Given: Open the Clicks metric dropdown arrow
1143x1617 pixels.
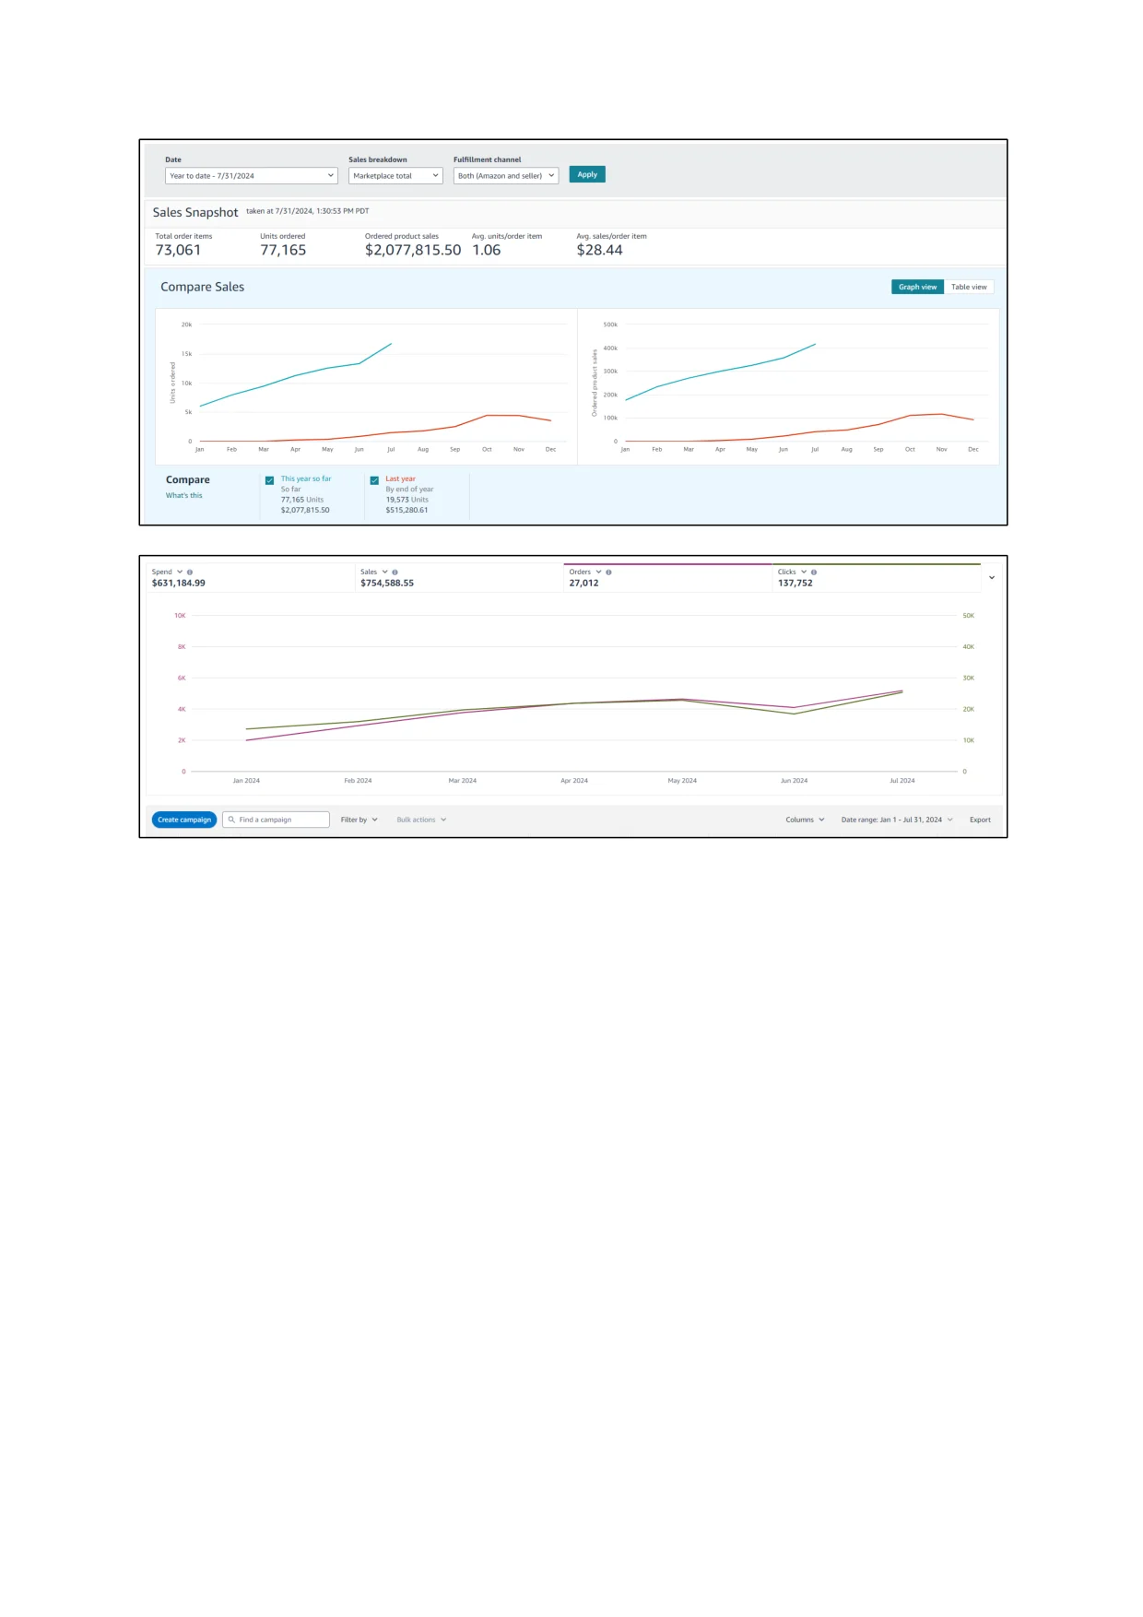Looking at the screenshot, I should point(804,572).
